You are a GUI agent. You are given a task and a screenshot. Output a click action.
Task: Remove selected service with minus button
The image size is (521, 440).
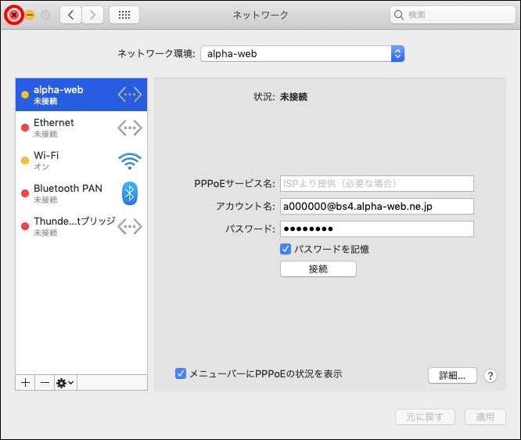pyautogui.click(x=45, y=383)
